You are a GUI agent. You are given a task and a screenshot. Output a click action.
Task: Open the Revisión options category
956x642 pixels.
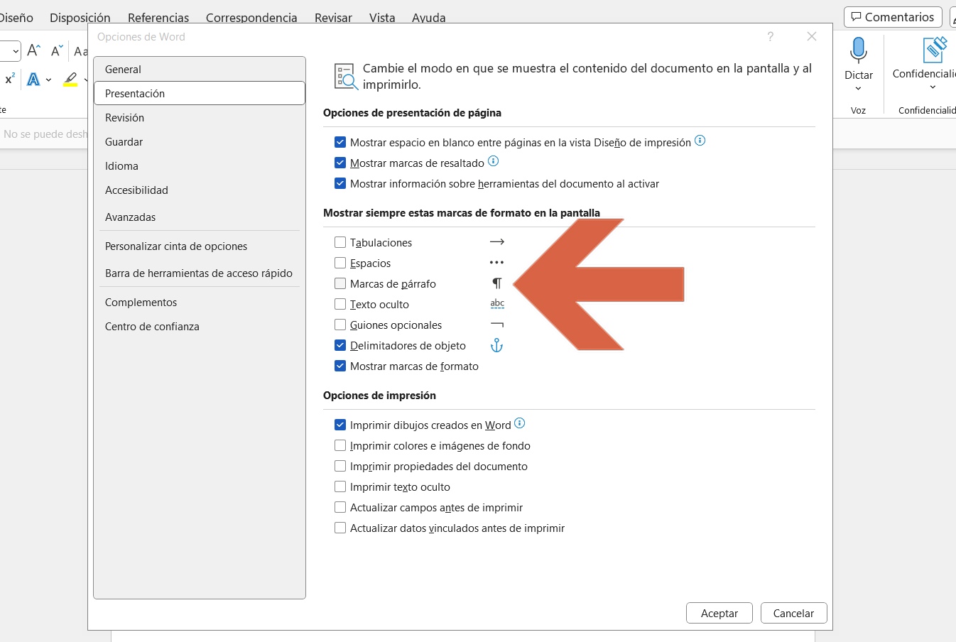[200, 117]
